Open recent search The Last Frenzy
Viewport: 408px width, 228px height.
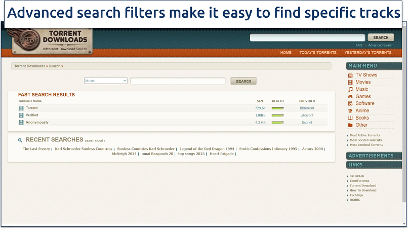point(36,149)
